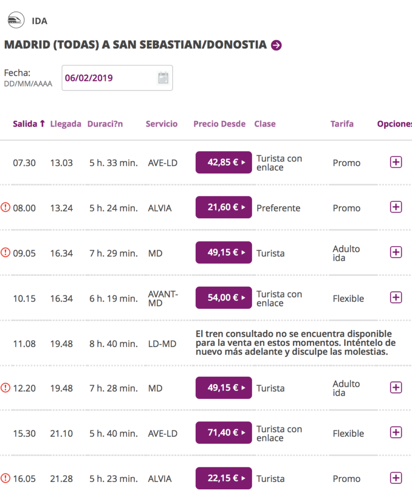Sort by Salida column header

[x=29, y=124]
